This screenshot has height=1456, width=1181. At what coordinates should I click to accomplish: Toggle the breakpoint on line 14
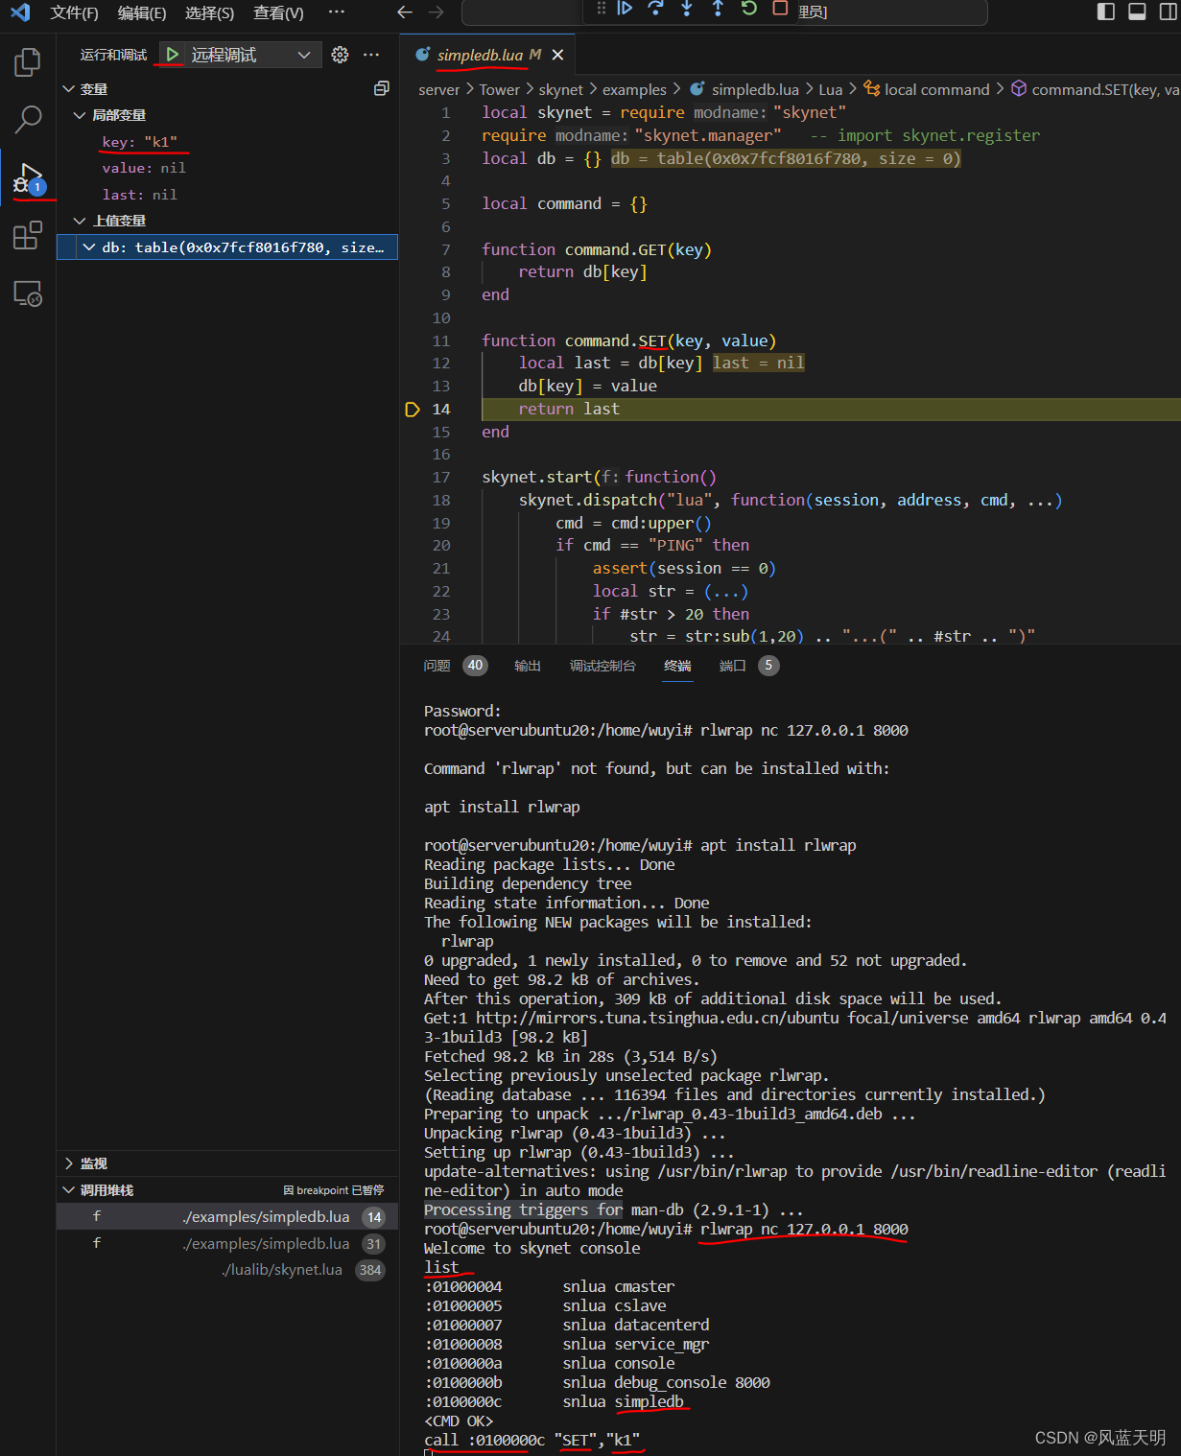tap(412, 409)
